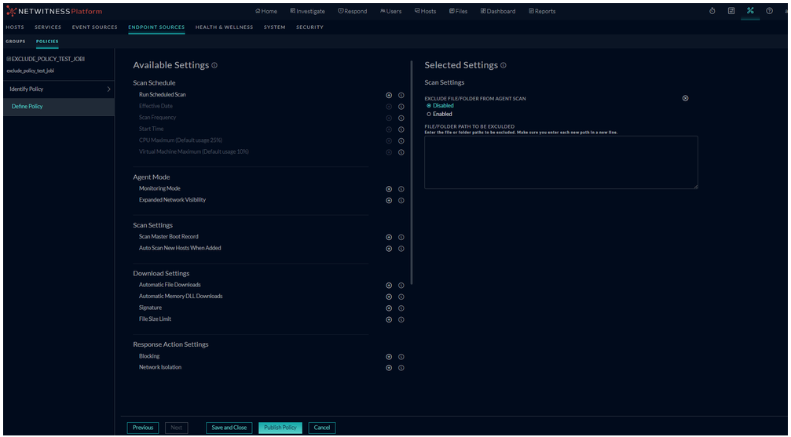Focus the file/folder path exclusion text area

(561, 162)
